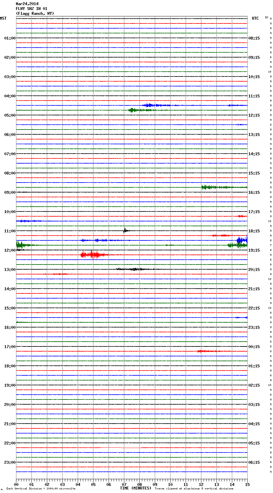273x493 pixels.
Task: Click the 11:15 UTC time label
Action: (254, 96)
